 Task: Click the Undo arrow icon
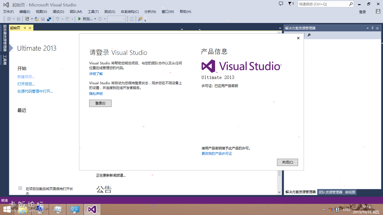pos(57,19)
